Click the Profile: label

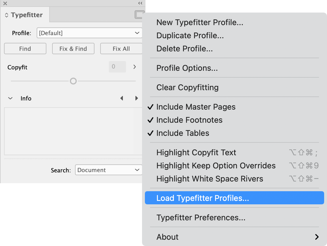point(21,33)
